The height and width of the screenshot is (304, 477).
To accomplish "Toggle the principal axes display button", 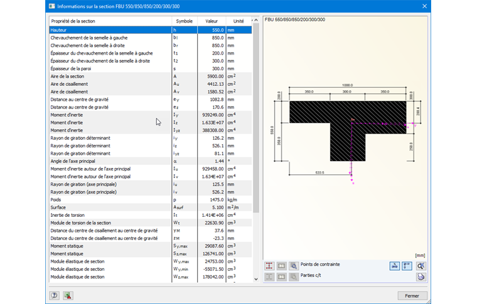I will (407, 266).
